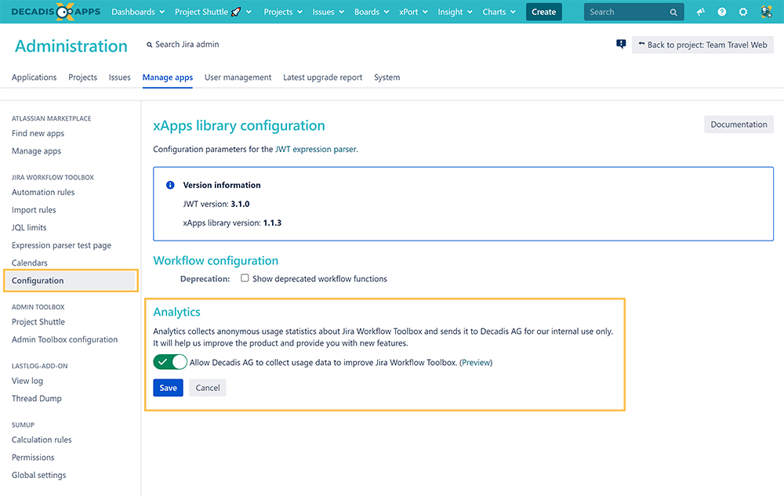Open Calculation rules in sidebar
Screen dimensions: 784x496
point(42,440)
